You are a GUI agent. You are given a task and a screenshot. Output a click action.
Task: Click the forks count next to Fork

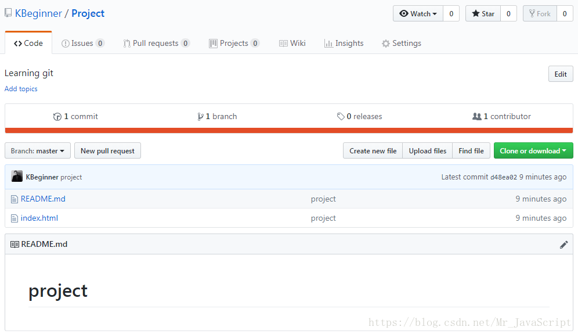tap(565, 14)
